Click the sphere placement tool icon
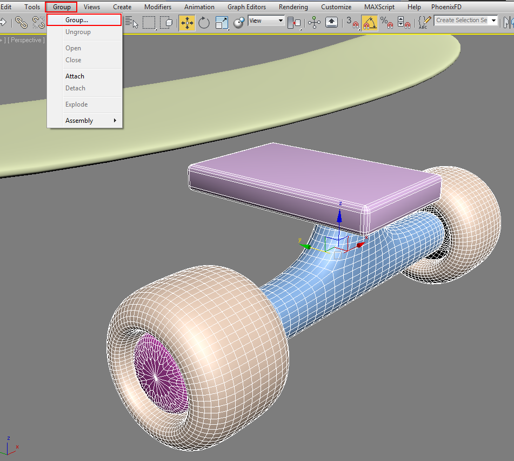The height and width of the screenshot is (461, 514). point(239,23)
